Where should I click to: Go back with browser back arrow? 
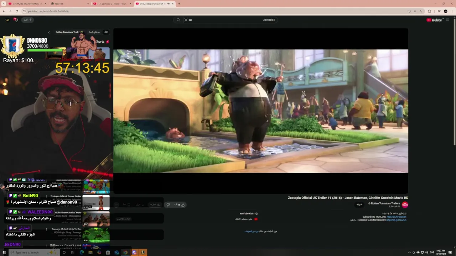4,11
